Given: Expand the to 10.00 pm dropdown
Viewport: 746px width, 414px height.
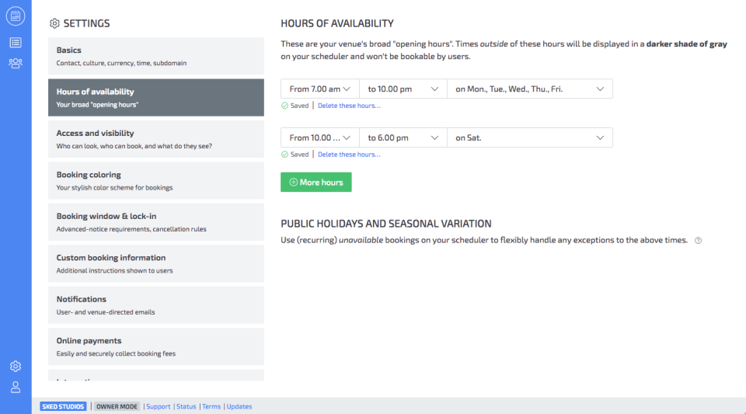Looking at the screenshot, I should [x=403, y=89].
